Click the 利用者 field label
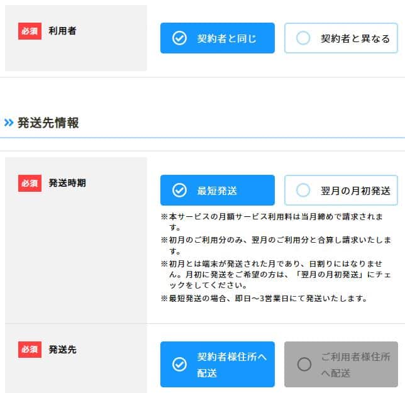 (x=62, y=31)
